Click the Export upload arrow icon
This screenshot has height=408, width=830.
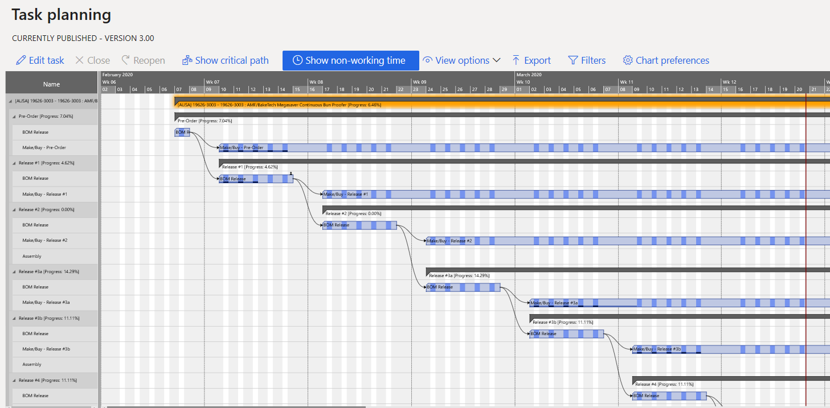516,60
